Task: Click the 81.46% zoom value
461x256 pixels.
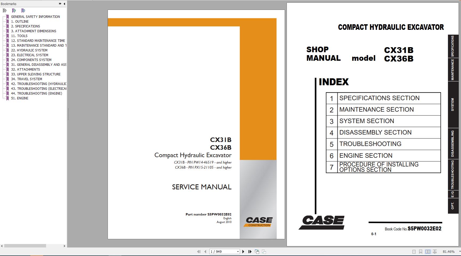Action: (448, 251)
